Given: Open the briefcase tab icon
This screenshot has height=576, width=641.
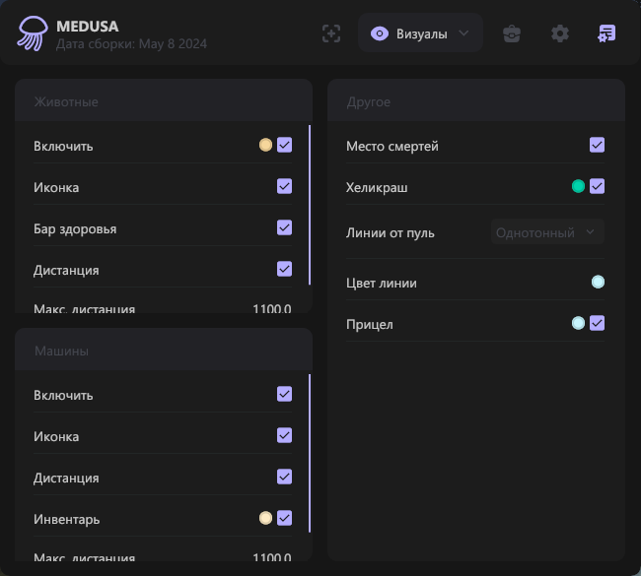Looking at the screenshot, I should click(x=512, y=33).
